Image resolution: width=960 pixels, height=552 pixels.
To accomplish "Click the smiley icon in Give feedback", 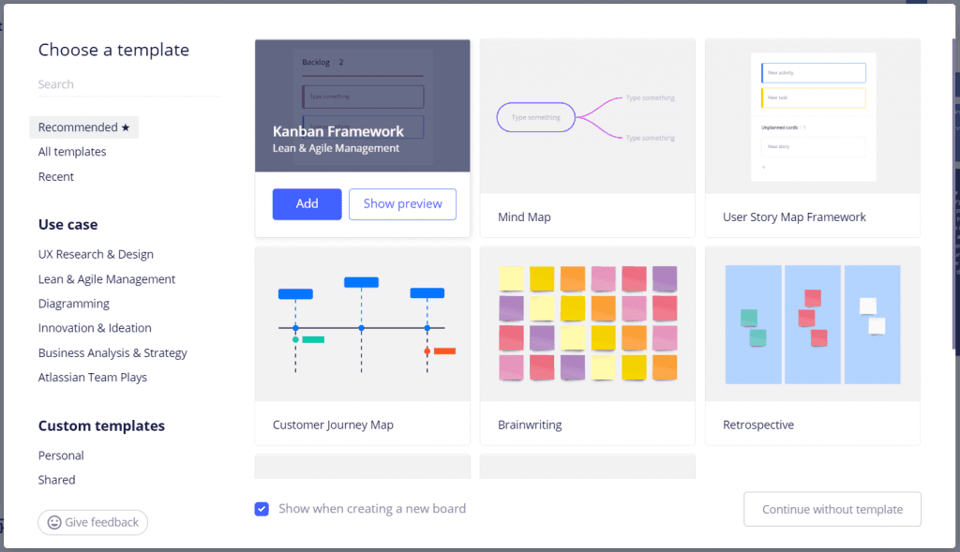I will click(56, 522).
